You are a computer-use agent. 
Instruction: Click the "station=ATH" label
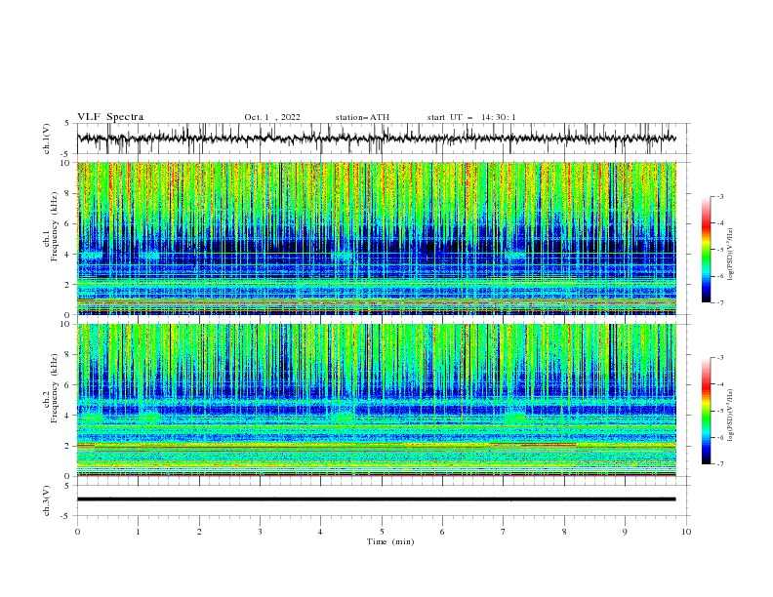point(362,117)
